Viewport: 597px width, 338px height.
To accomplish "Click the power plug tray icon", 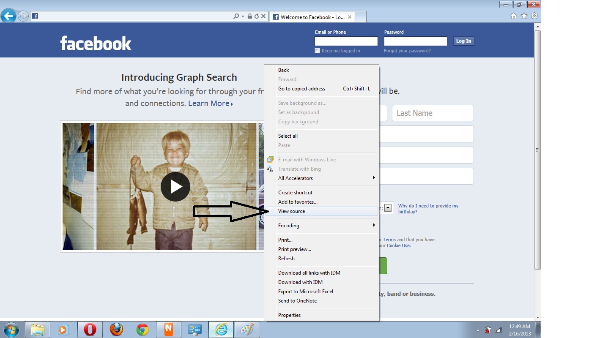I will 488,330.
